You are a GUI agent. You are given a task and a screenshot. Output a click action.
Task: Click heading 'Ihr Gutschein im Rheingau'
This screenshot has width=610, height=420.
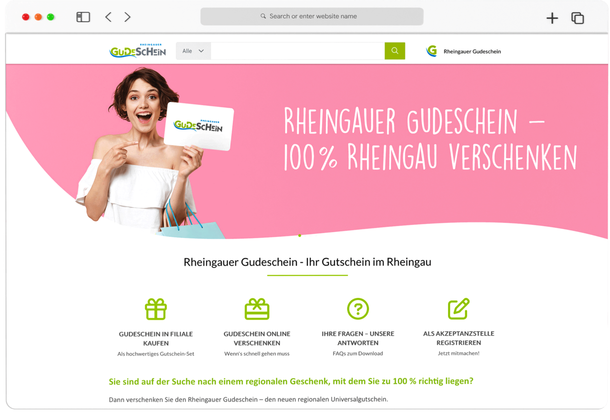click(x=368, y=262)
